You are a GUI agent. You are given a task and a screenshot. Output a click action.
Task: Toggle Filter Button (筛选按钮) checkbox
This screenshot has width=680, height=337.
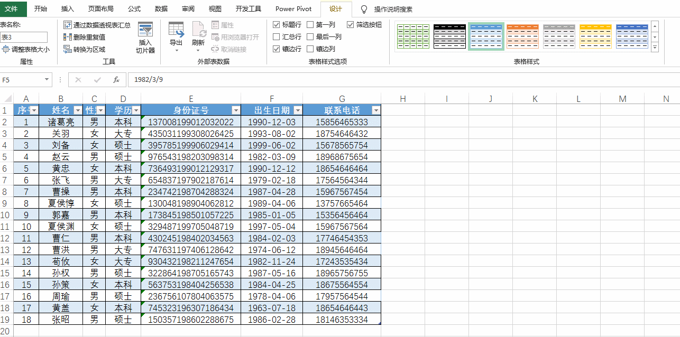pos(351,25)
